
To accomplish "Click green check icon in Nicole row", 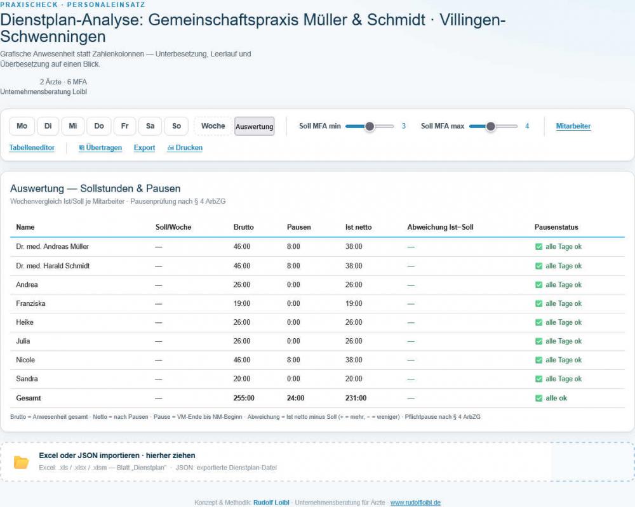I will pos(538,360).
